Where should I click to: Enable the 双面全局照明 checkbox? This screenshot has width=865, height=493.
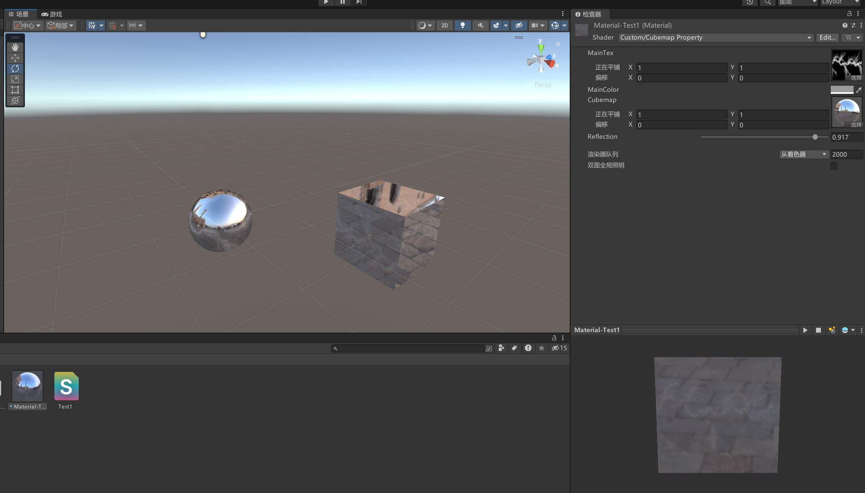tap(834, 166)
